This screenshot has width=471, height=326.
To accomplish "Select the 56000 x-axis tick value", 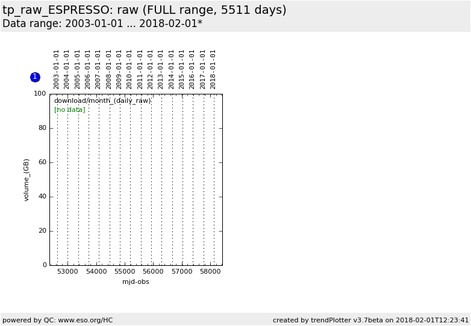I will coord(153,272).
